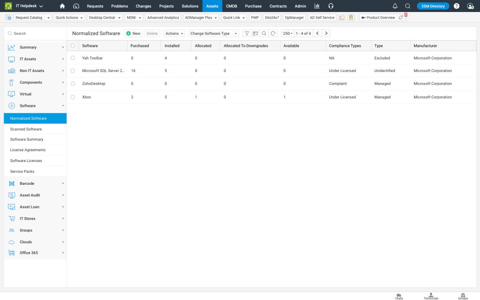Open the Request Catalog dropdown

(33, 18)
